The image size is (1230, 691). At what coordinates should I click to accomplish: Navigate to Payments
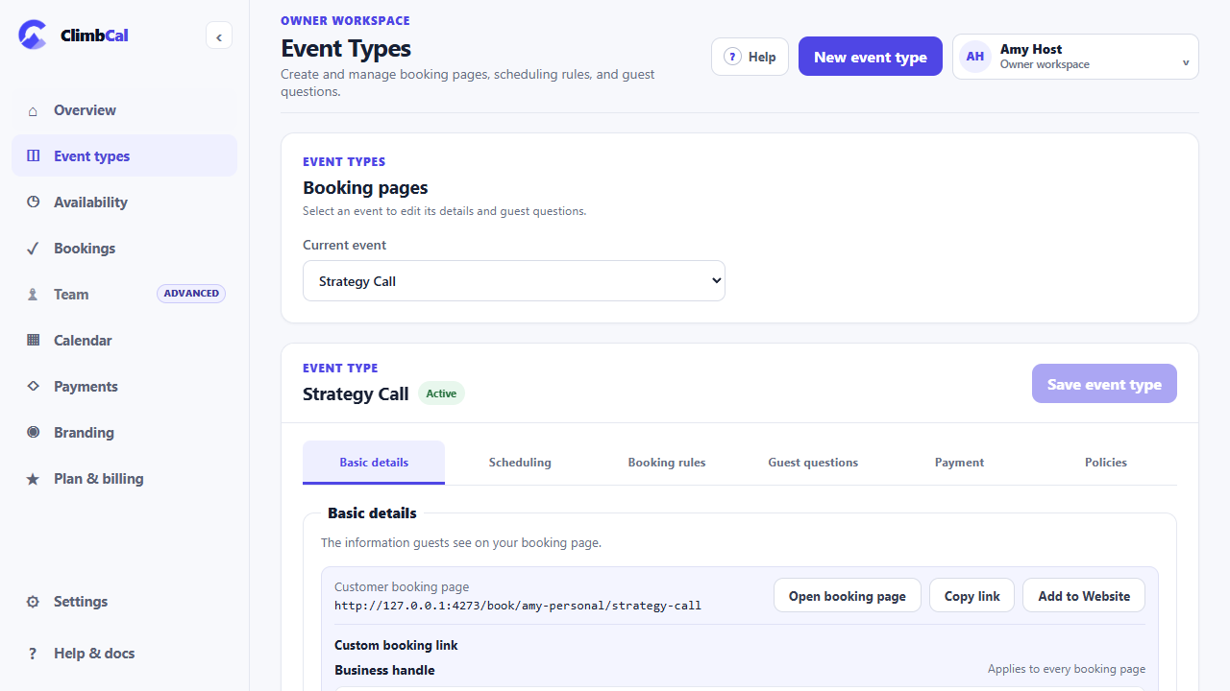point(124,387)
